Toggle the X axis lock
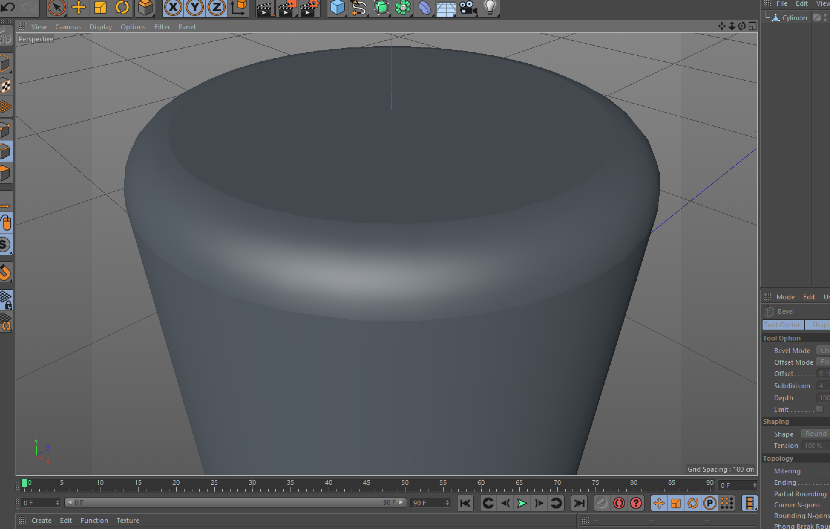The image size is (830, 529). coord(173,7)
